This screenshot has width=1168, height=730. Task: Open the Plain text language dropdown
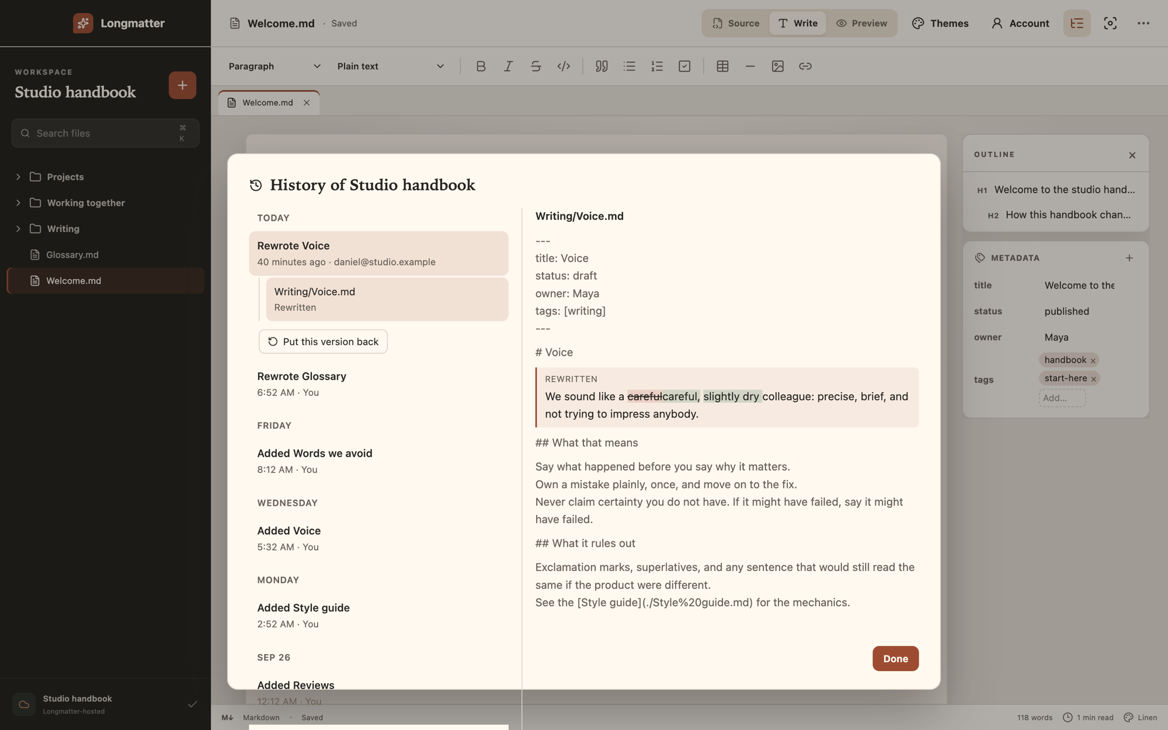391,66
